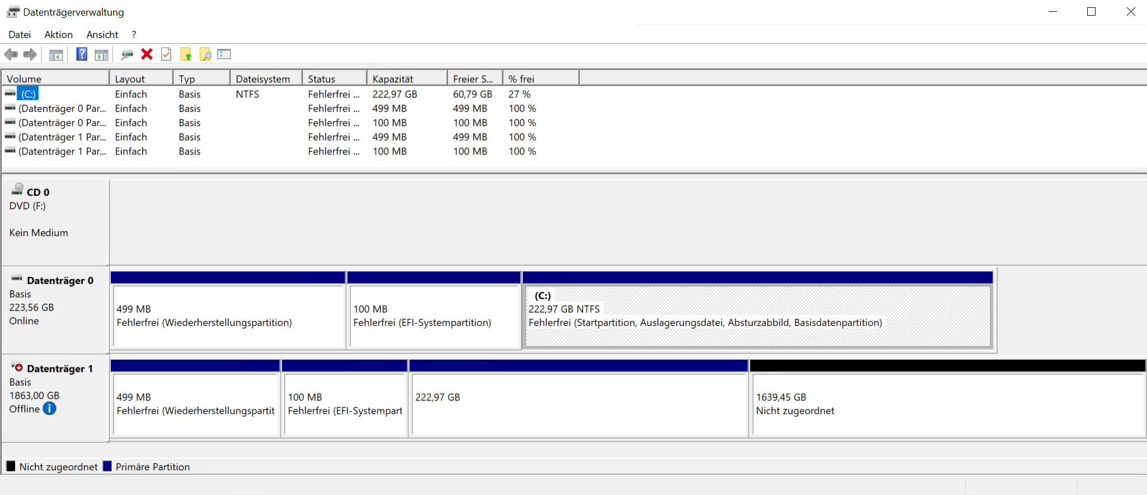Select the Nicht zugeordnet black legend swatch

pos(11,466)
